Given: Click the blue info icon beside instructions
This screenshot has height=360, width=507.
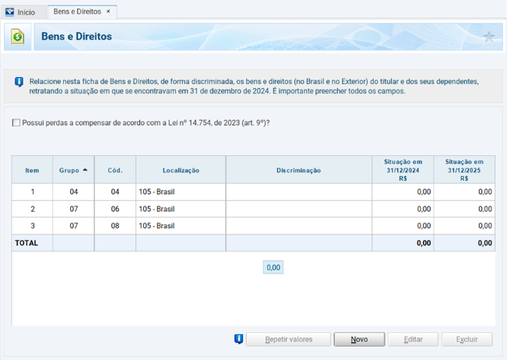Looking at the screenshot, I should point(19,81).
